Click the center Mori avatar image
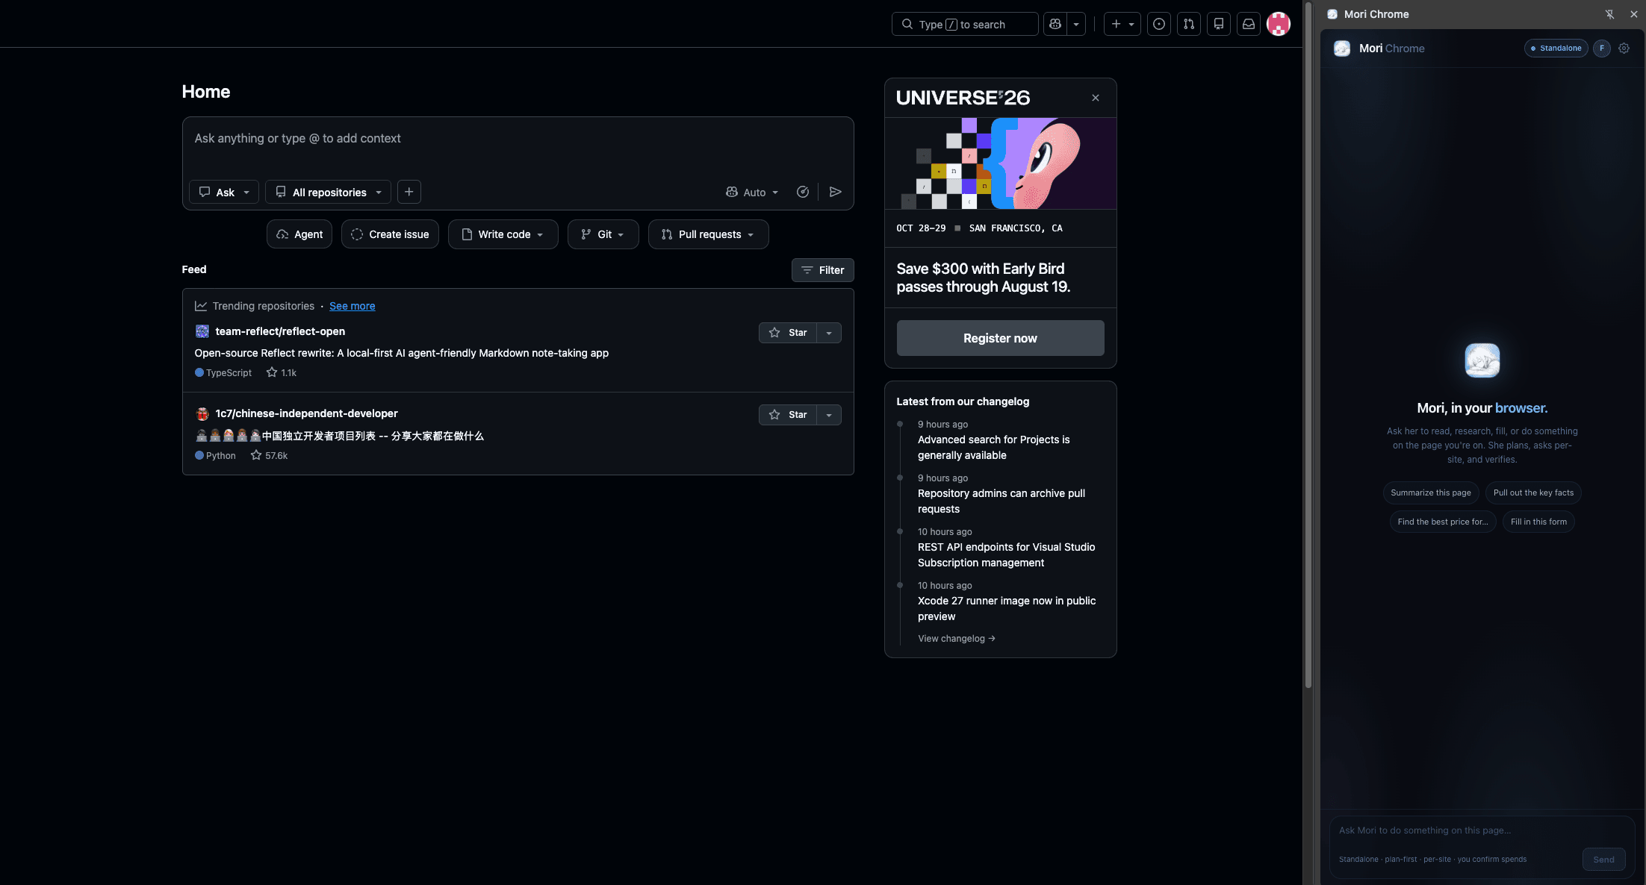This screenshot has width=1646, height=885. point(1482,360)
